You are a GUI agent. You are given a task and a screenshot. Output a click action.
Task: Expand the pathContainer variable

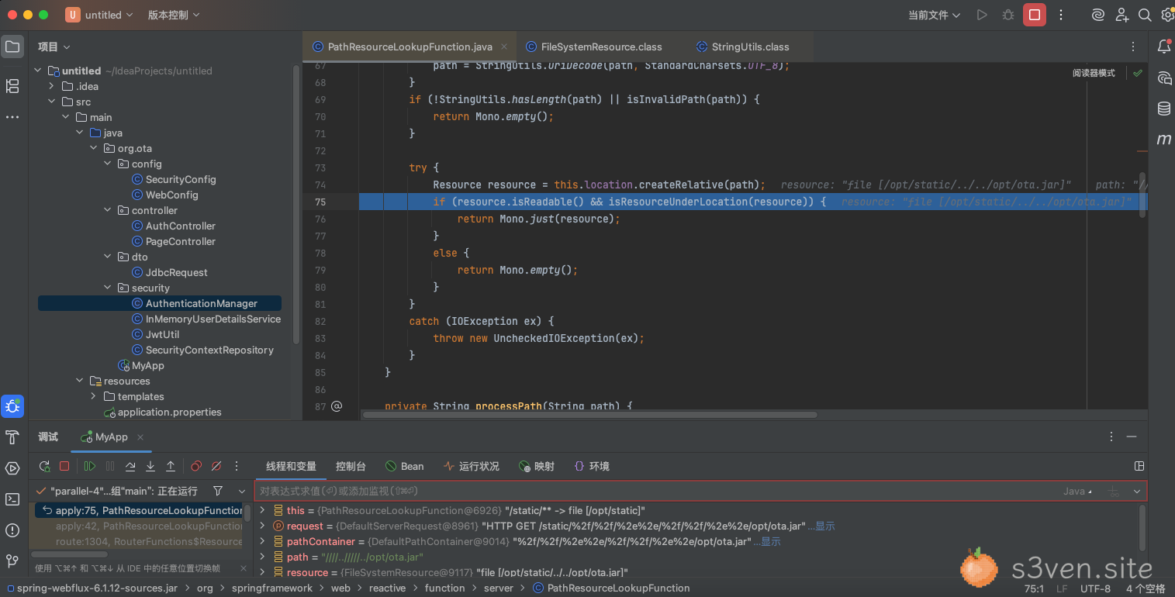(262, 541)
